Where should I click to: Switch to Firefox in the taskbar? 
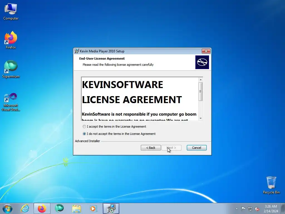[42, 208]
